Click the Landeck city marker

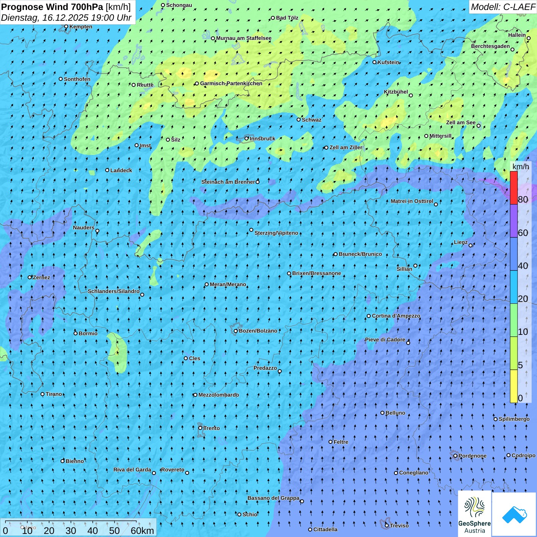coord(107,170)
